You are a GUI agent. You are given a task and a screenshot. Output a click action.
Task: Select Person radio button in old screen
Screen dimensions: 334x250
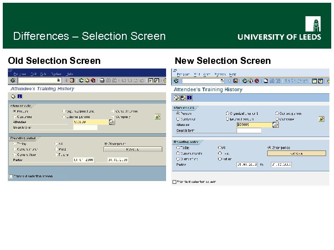[x=14, y=111]
